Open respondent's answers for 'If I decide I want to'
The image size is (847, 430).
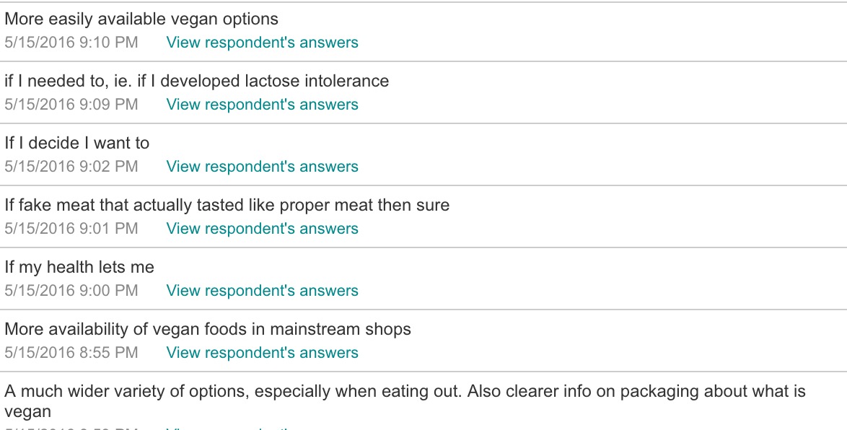point(262,167)
